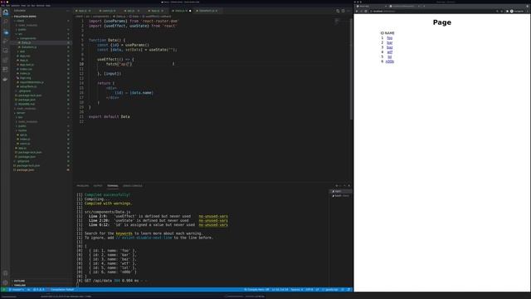Switch to the PROBLEMS panel tab
The height and width of the screenshot is (299, 531).
pos(83,186)
